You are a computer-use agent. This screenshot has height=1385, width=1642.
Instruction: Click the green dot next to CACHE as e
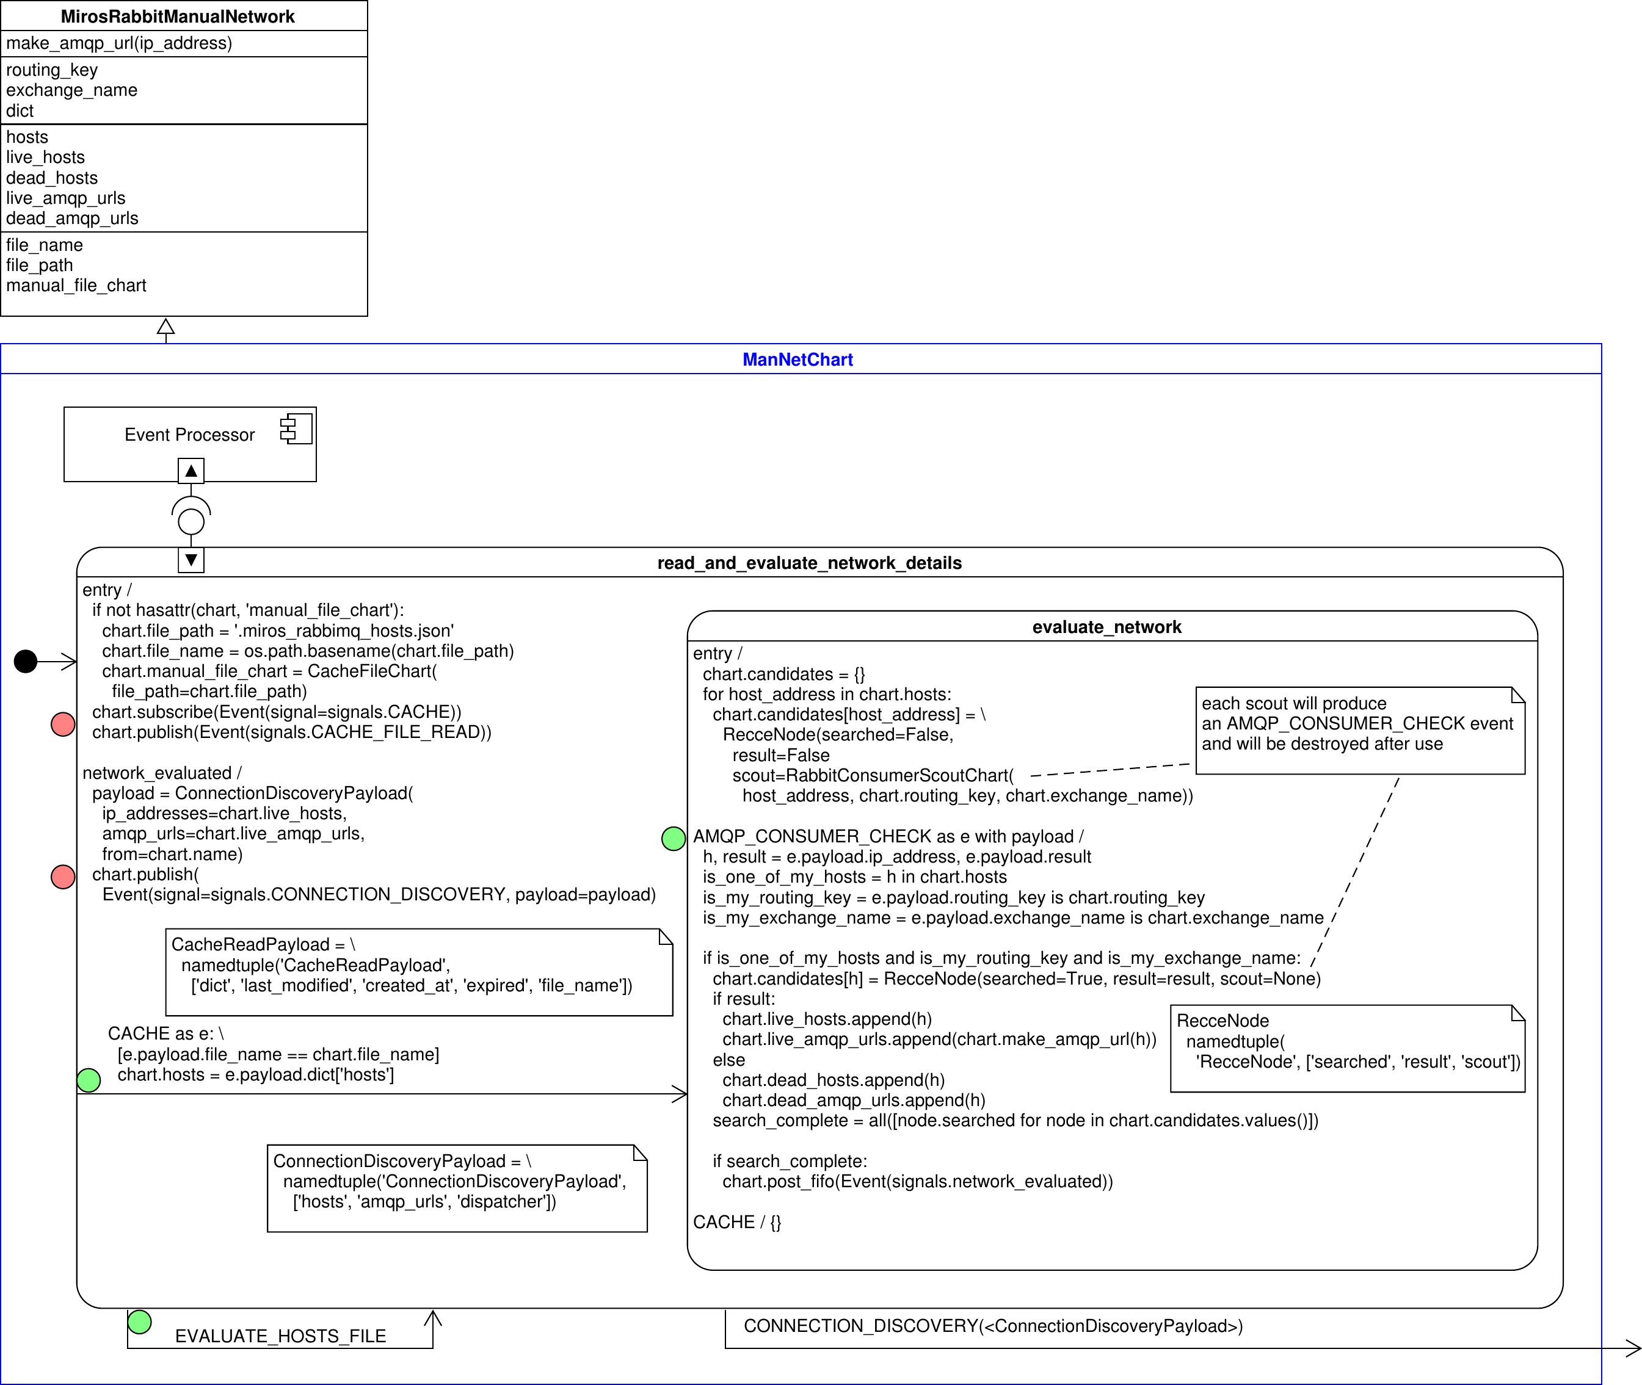point(89,1080)
